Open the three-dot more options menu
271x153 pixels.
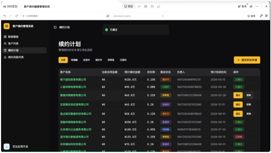point(257,6)
